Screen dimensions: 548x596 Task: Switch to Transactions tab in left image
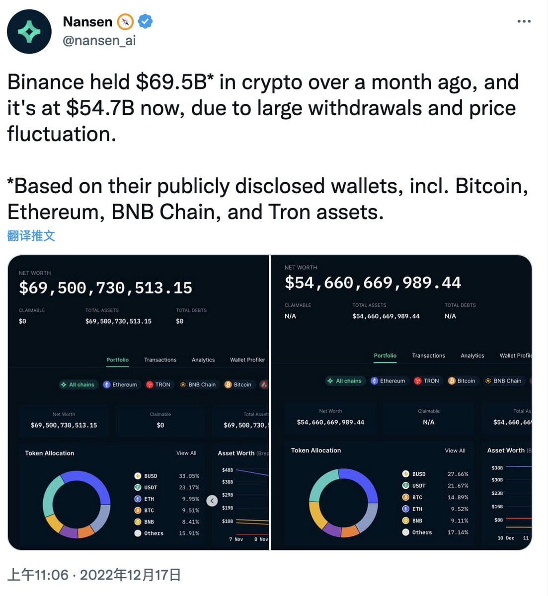click(160, 360)
